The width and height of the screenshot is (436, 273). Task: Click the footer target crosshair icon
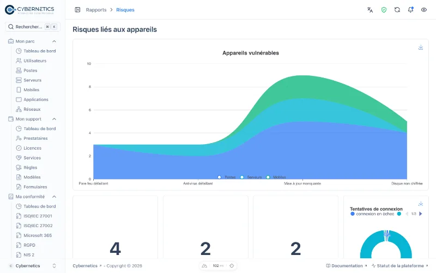(x=232, y=266)
